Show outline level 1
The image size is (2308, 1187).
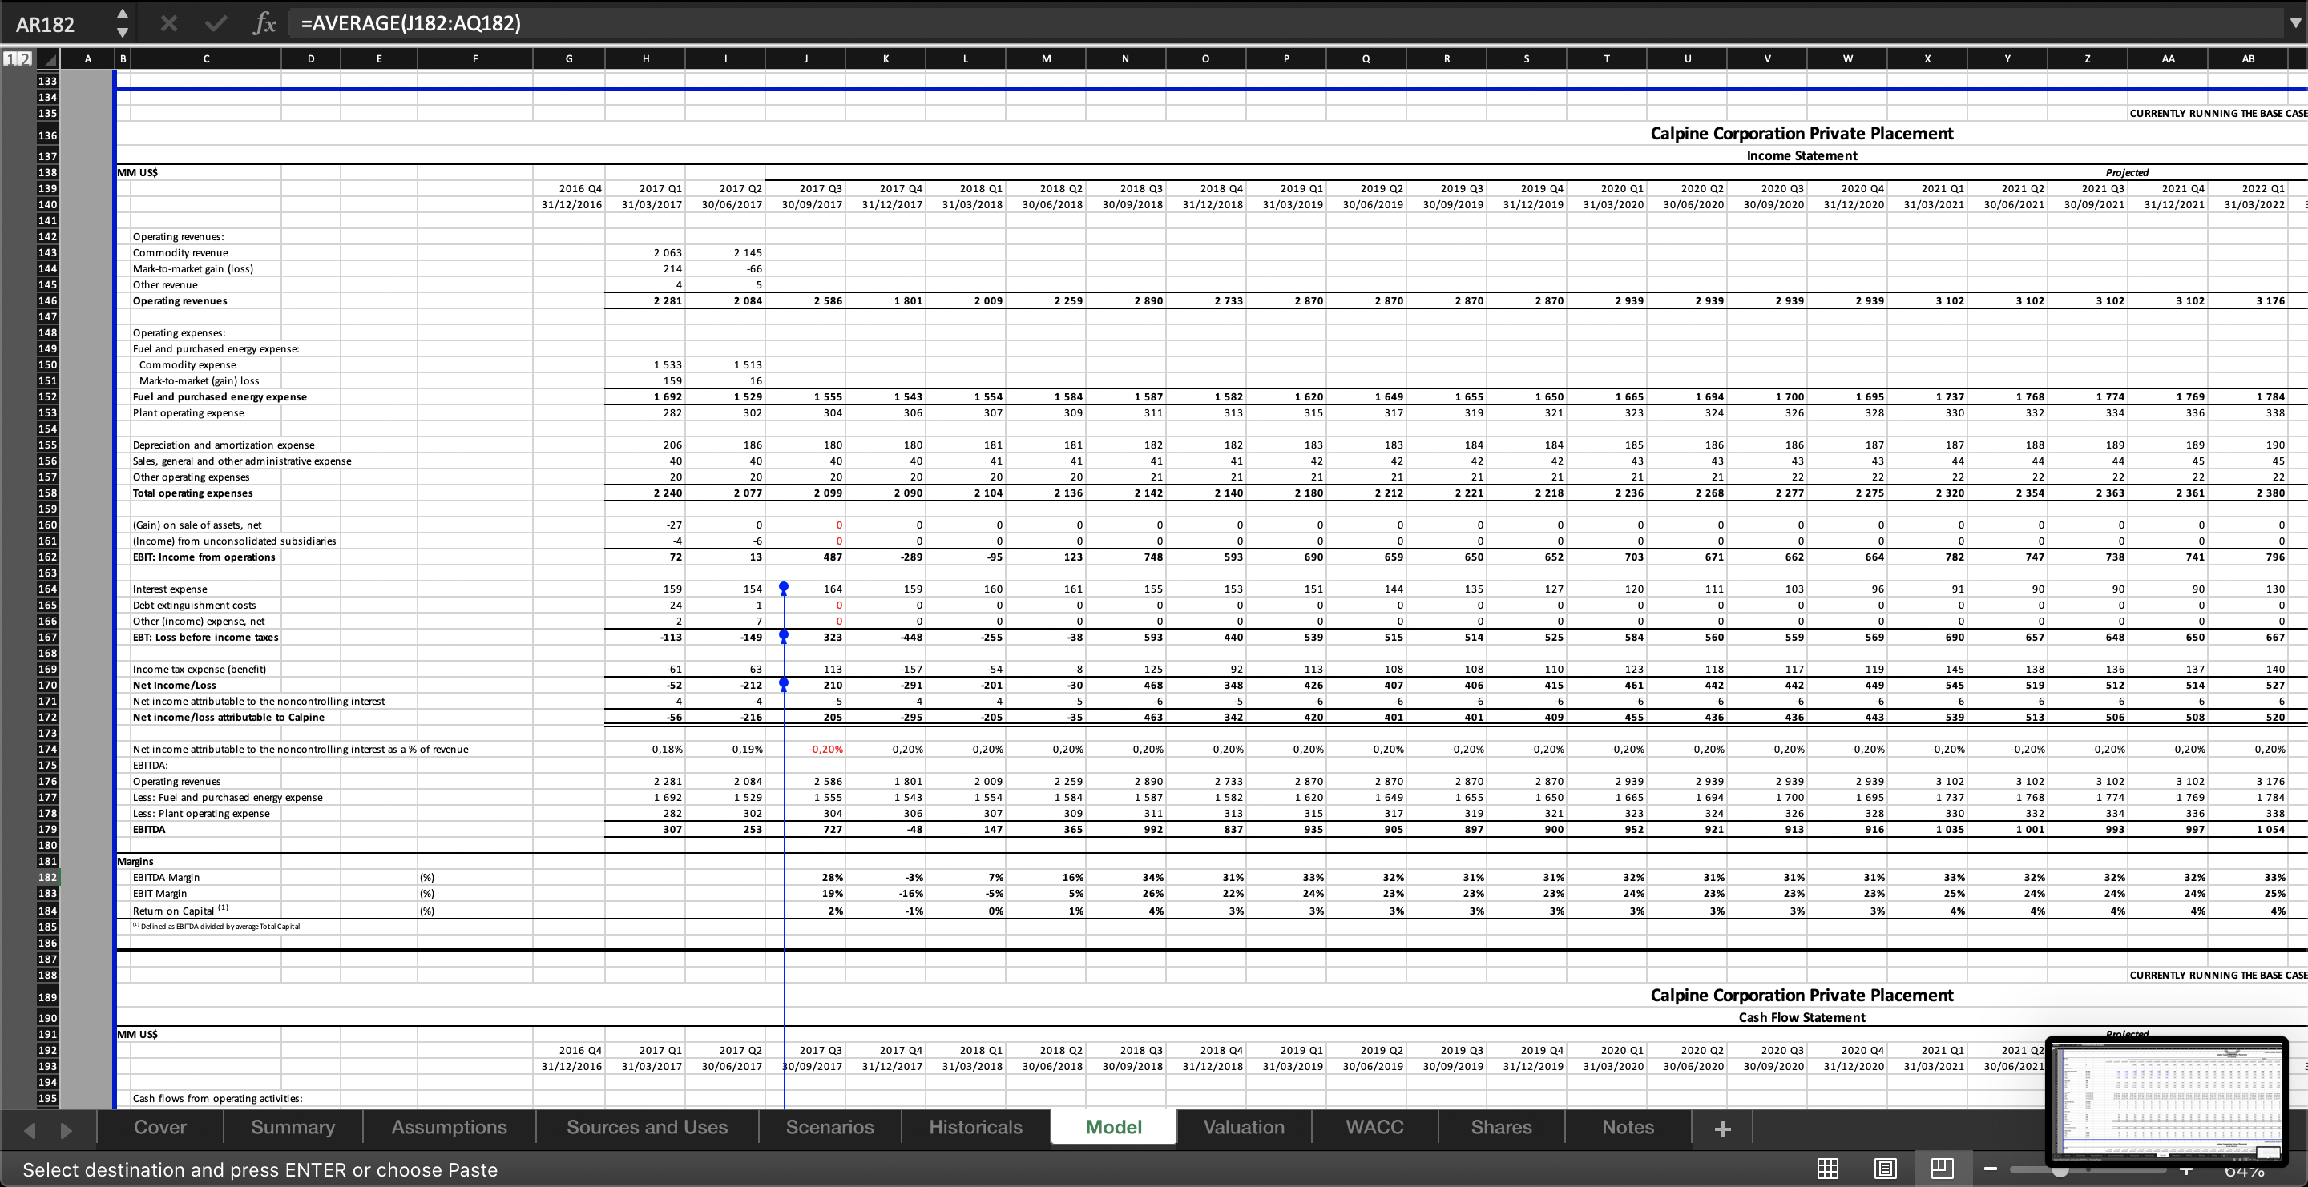pyautogui.click(x=9, y=59)
